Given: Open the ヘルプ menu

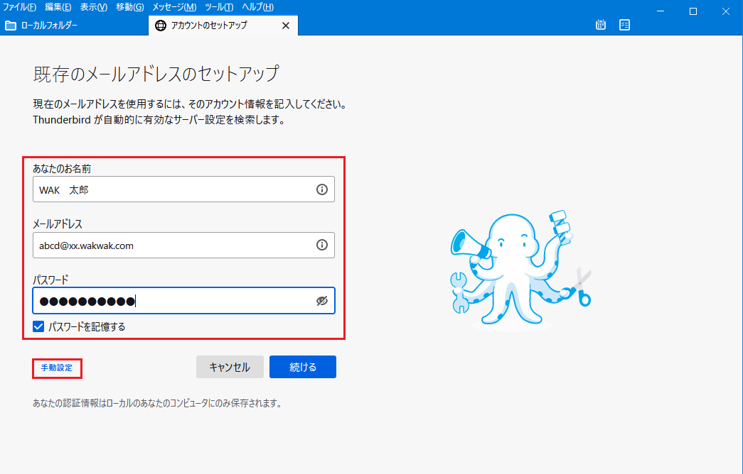Looking at the screenshot, I should tap(257, 7).
